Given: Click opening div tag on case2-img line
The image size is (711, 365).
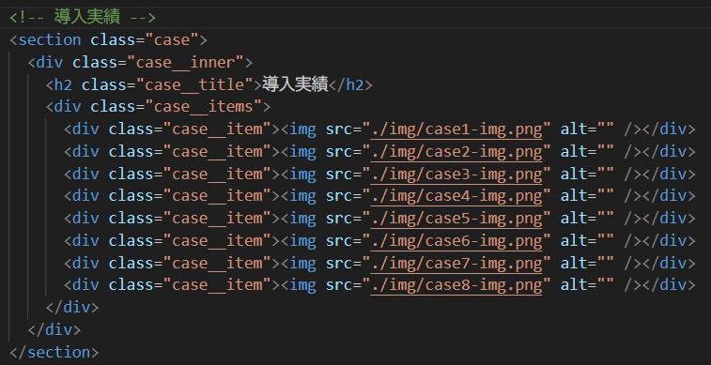Looking at the screenshot, I should [82, 152].
